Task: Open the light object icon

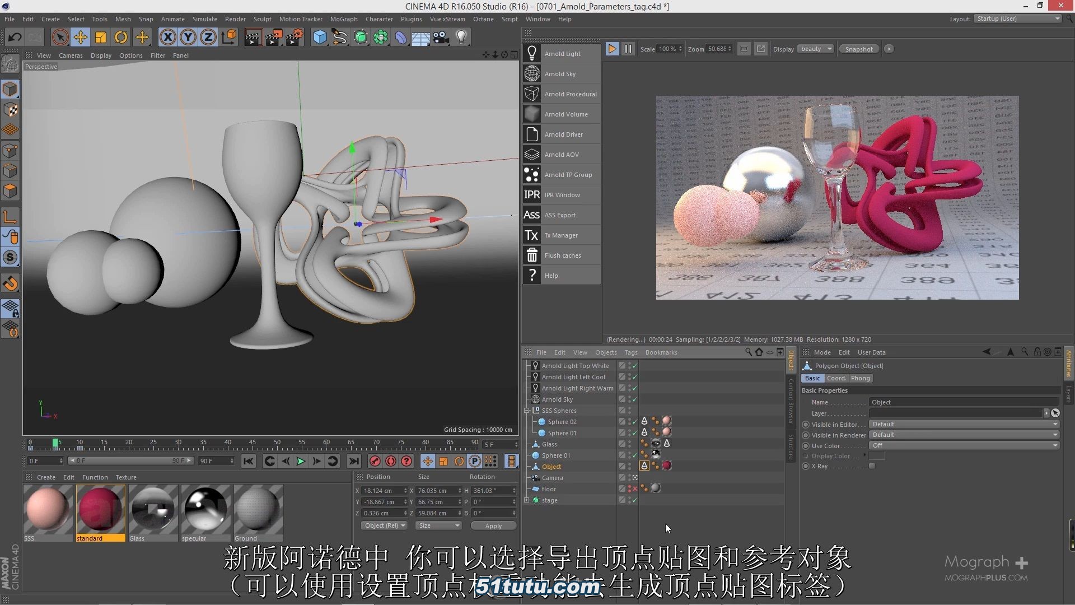Action: tap(461, 38)
